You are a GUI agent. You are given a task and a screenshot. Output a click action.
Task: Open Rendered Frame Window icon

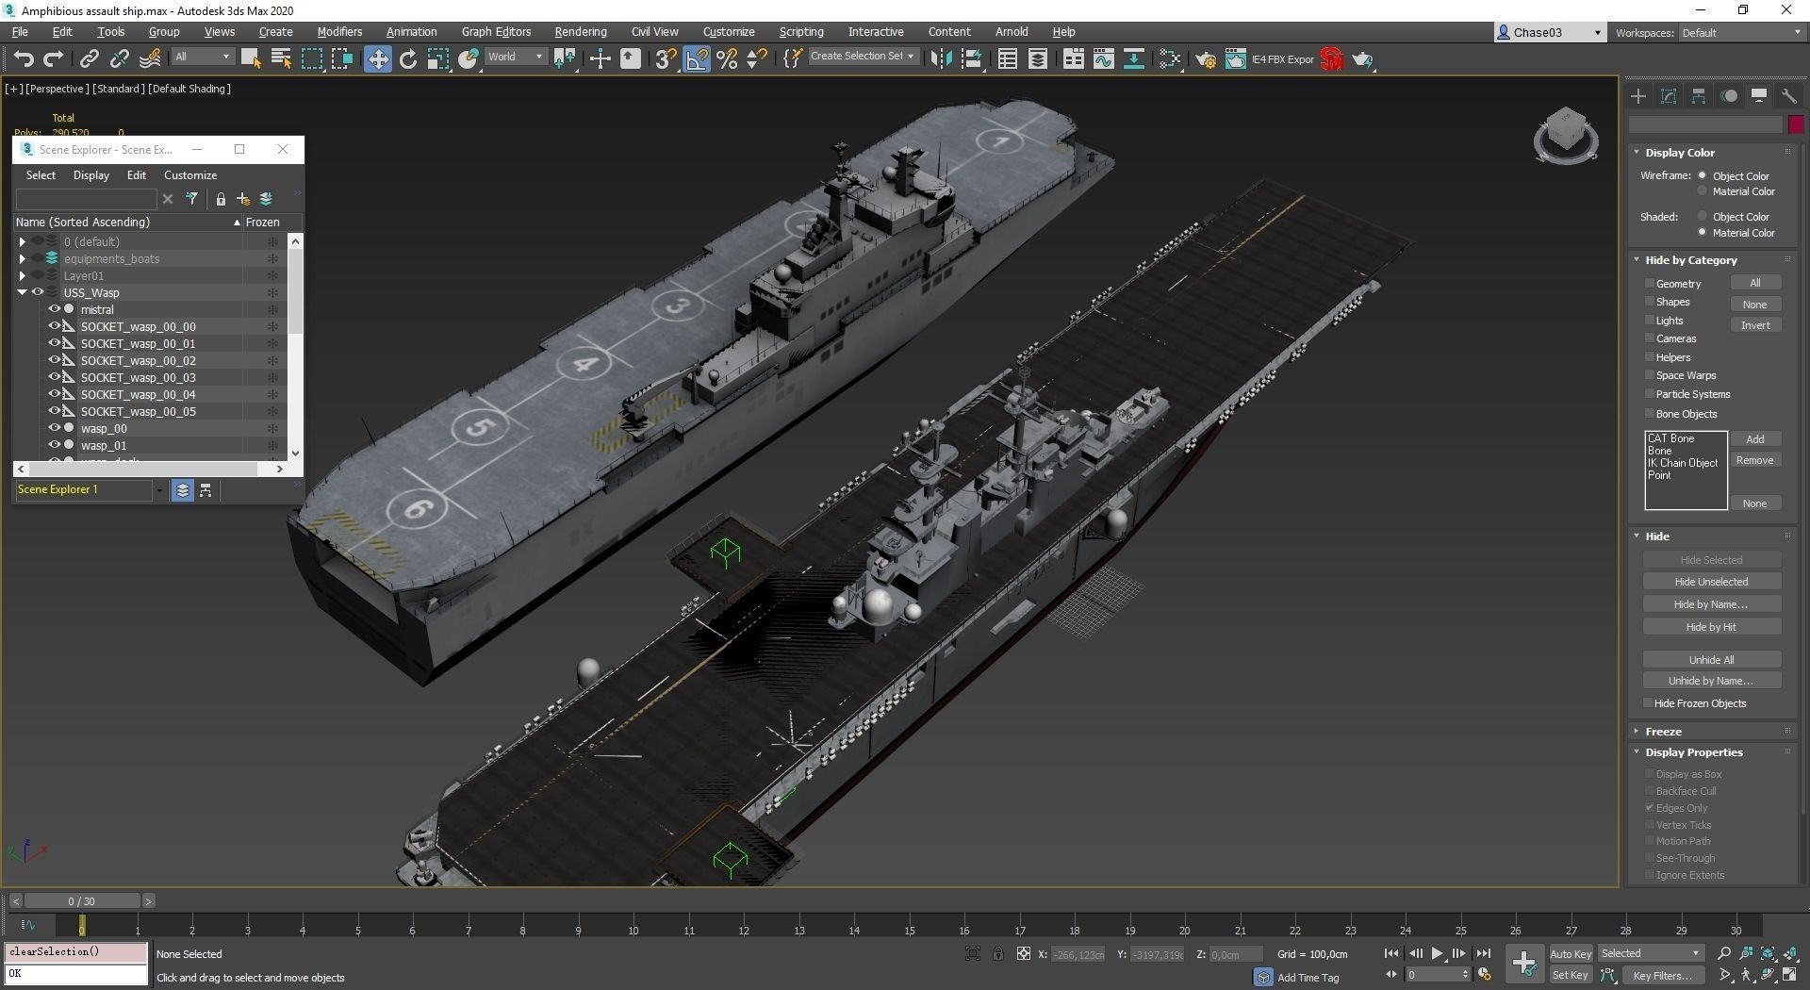(x=1235, y=58)
